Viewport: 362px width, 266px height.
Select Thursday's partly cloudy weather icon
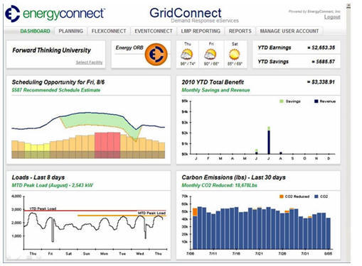pos(187,55)
